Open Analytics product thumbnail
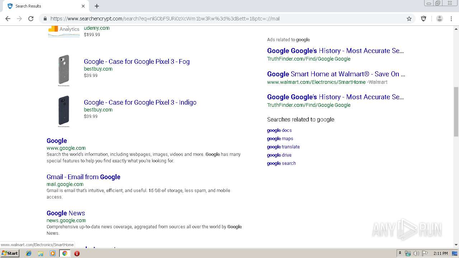 coord(64,31)
